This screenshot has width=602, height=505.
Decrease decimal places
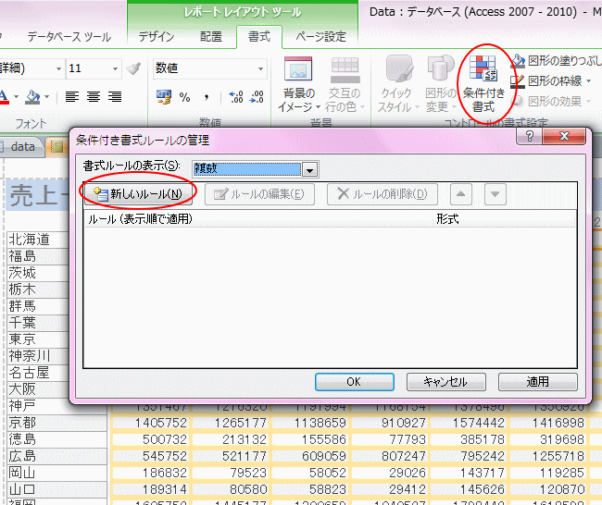coord(257,97)
